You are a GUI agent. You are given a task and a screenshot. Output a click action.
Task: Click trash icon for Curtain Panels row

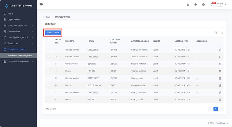click(220, 64)
